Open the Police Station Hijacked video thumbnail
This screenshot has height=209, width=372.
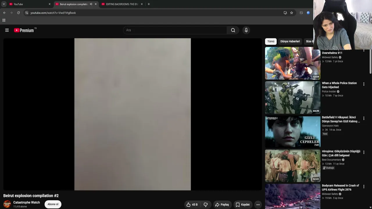point(293,98)
